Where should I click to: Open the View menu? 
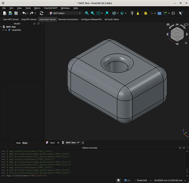[x=19, y=8]
